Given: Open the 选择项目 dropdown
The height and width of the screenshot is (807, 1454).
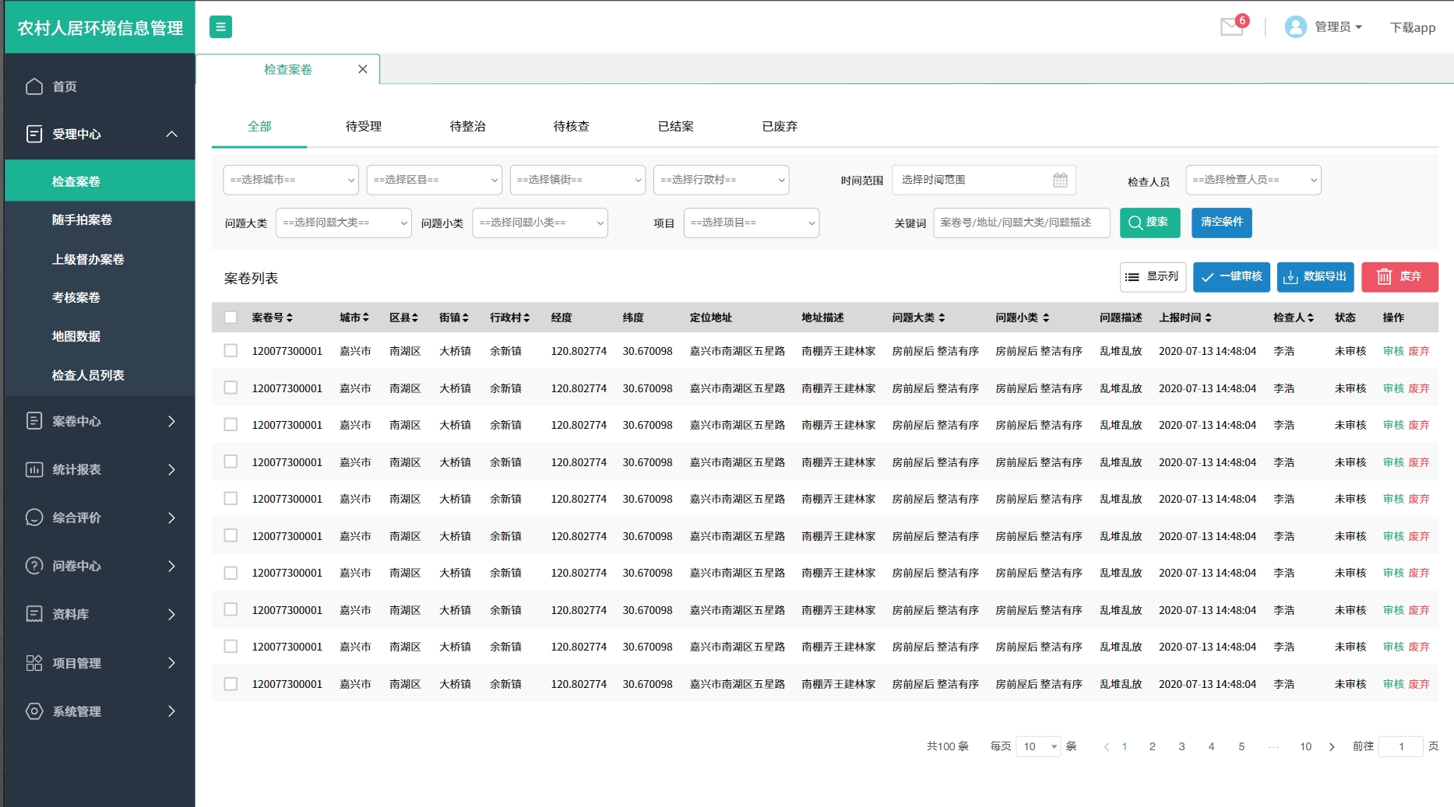Looking at the screenshot, I should pos(752,223).
